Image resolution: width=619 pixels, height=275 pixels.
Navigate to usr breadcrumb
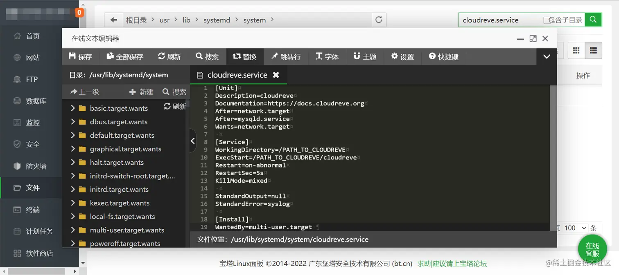tap(165, 20)
